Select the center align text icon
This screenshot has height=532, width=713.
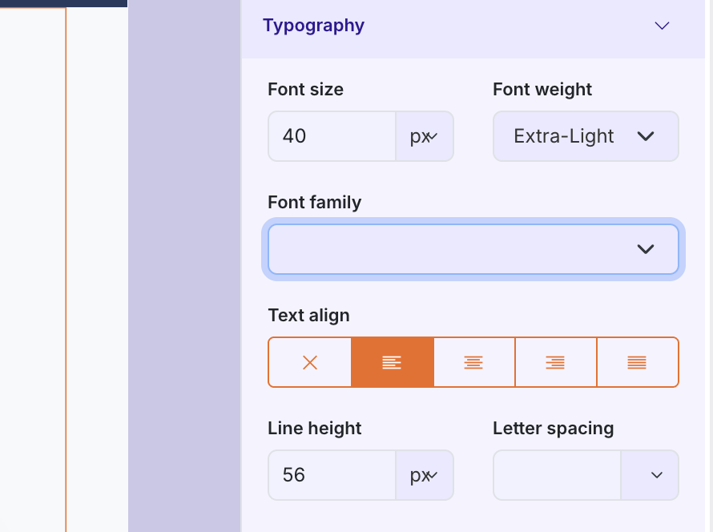pyautogui.click(x=473, y=362)
